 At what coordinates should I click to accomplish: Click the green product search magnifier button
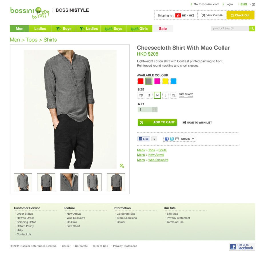(x=252, y=29)
